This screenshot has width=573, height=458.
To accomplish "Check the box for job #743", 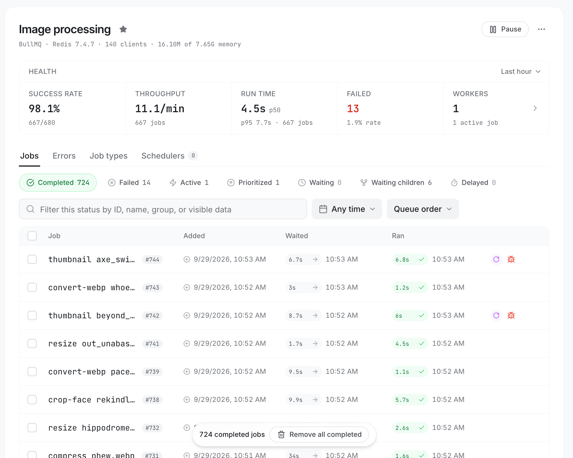I will click(x=32, y=287).
